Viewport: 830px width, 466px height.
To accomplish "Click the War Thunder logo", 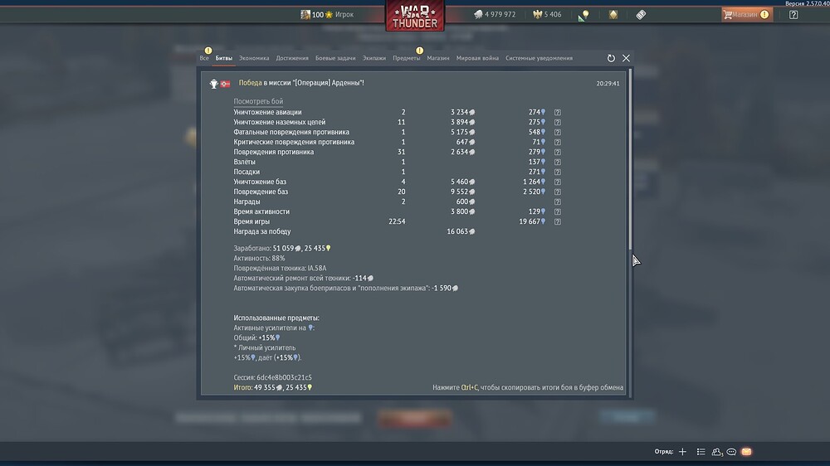I will (x=415, y=15).
